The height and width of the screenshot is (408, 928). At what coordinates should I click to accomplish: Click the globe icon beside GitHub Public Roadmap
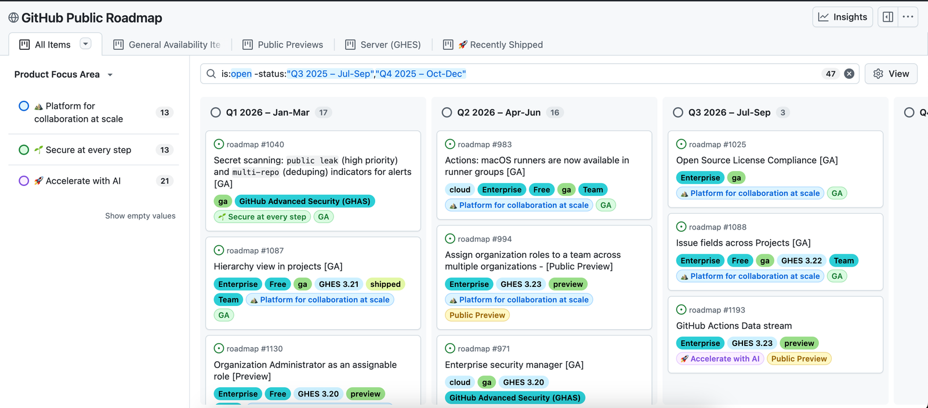pyautogui.click(x=13, y=18)
